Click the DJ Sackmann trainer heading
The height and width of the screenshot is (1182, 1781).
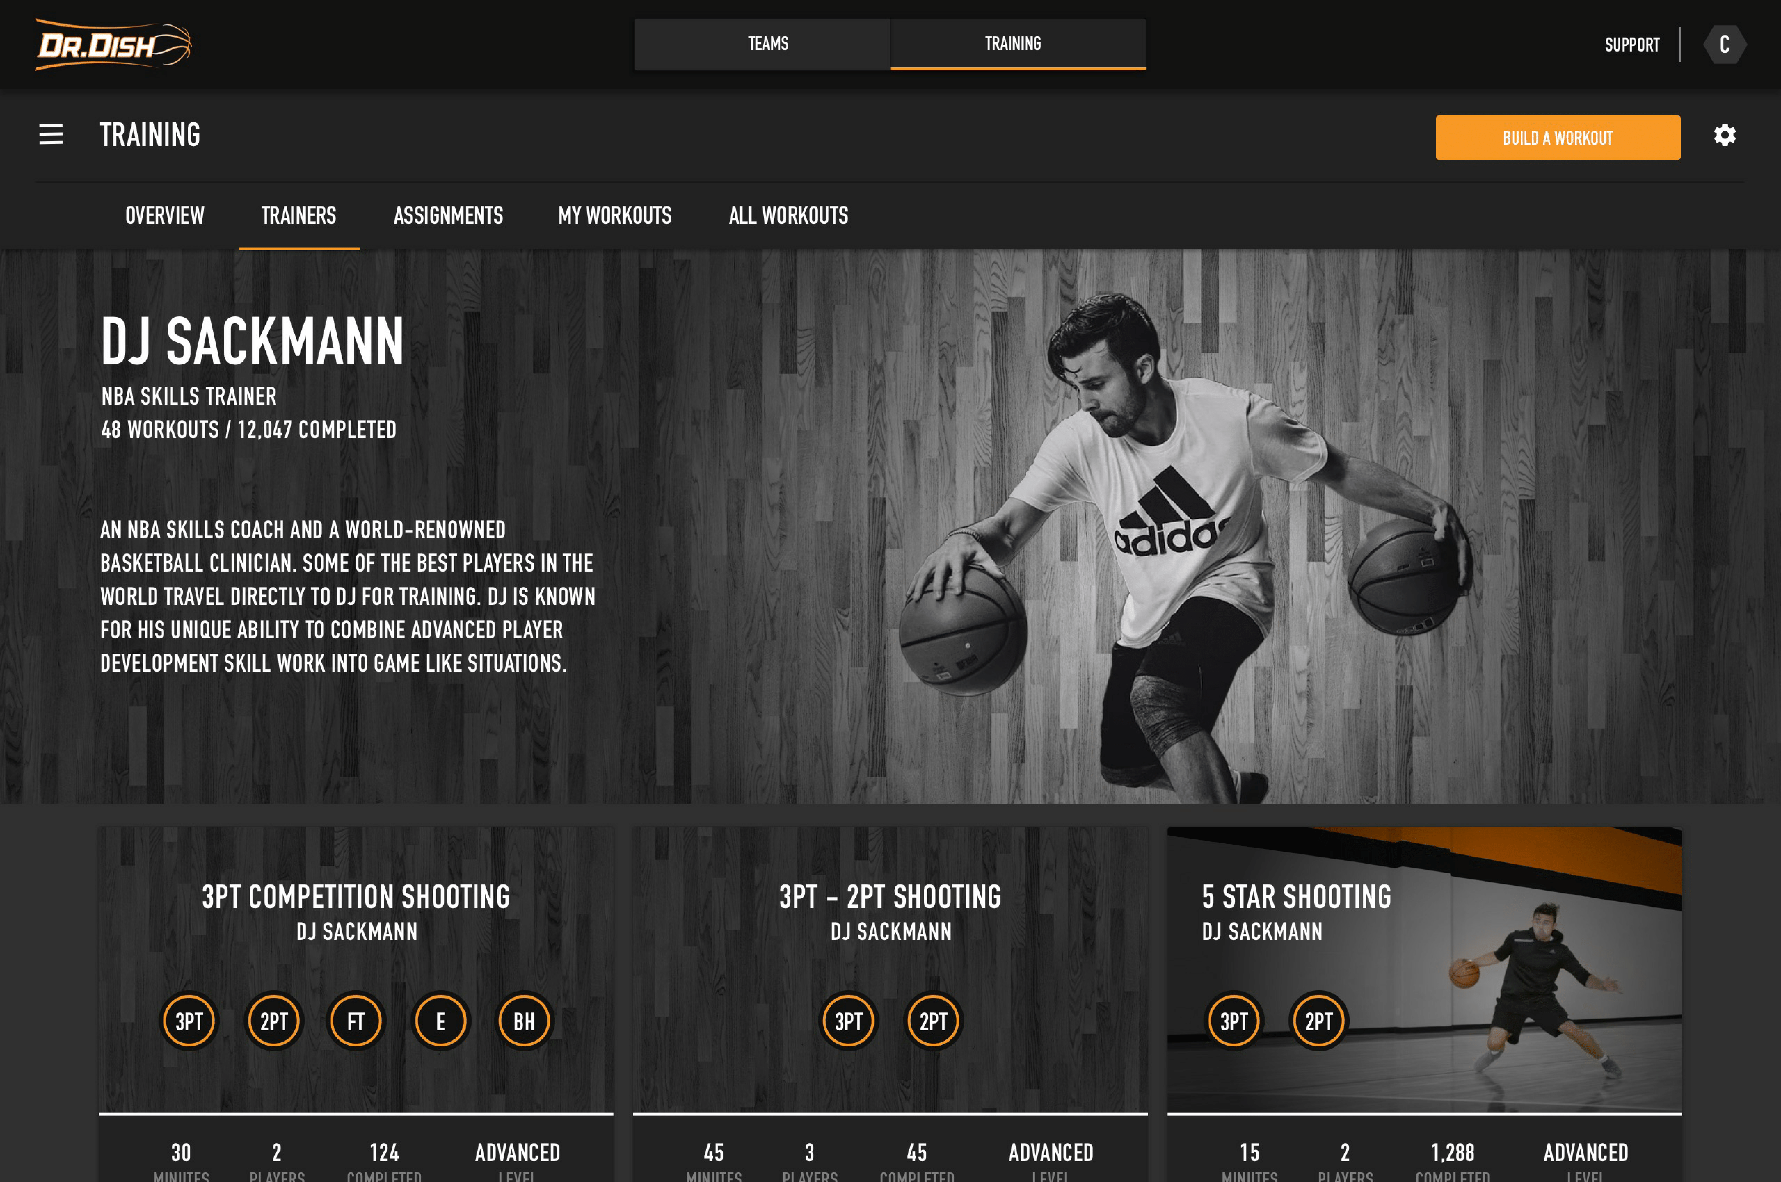(253, 341)
